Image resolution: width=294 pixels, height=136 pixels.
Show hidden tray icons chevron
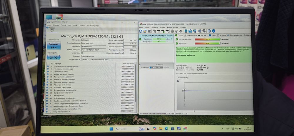click(222, 129)
